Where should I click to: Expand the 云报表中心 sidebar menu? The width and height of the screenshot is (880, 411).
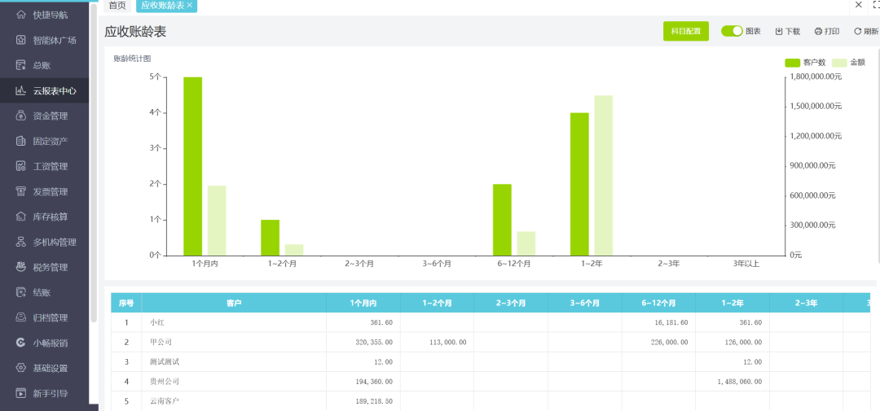54,90
